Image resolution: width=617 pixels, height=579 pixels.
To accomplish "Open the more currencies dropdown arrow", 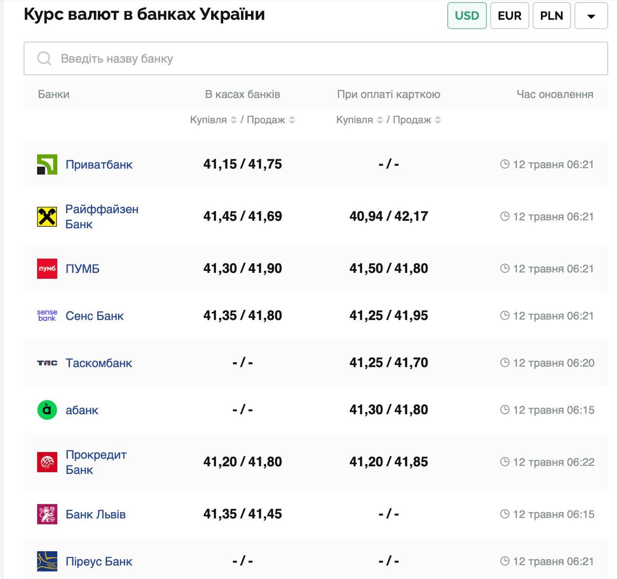I will (591, 16).
